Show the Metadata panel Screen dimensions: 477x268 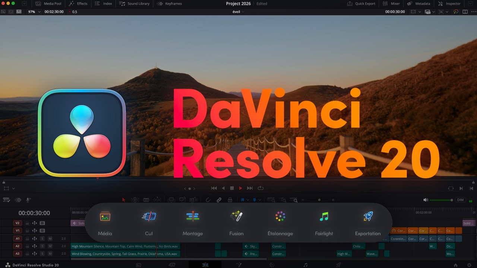(419, 4)
